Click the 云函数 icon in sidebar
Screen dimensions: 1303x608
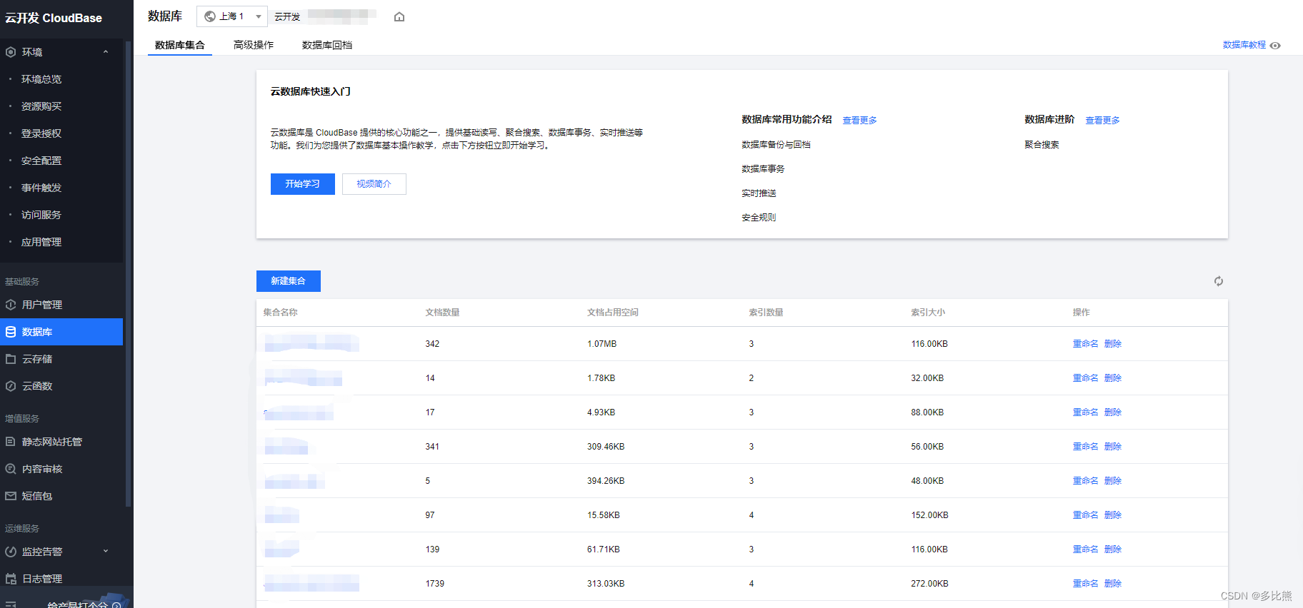pyautogui.click(x=11, y=386)
